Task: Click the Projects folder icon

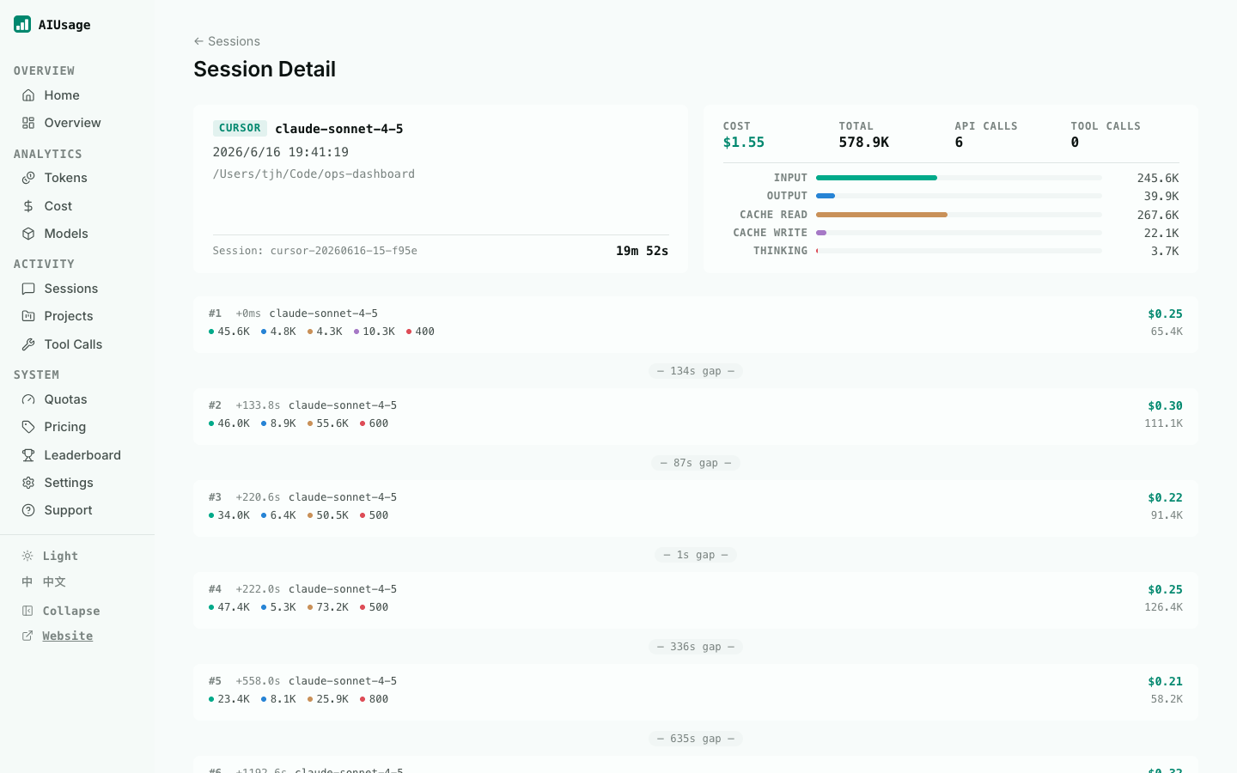Action: 28,316
